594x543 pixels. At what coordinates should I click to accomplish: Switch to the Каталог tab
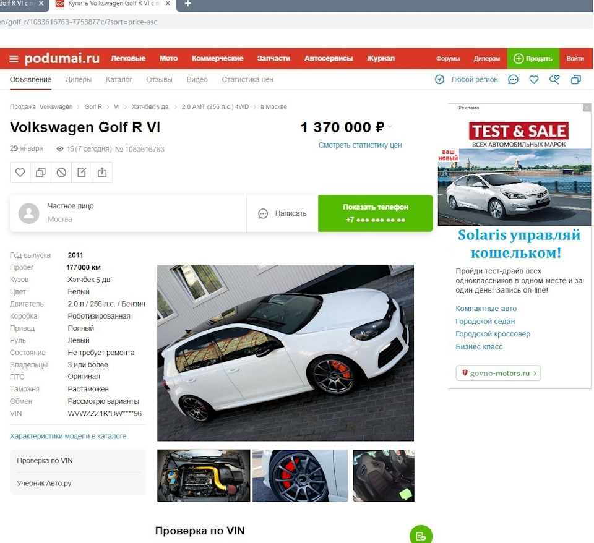[119, 80]
